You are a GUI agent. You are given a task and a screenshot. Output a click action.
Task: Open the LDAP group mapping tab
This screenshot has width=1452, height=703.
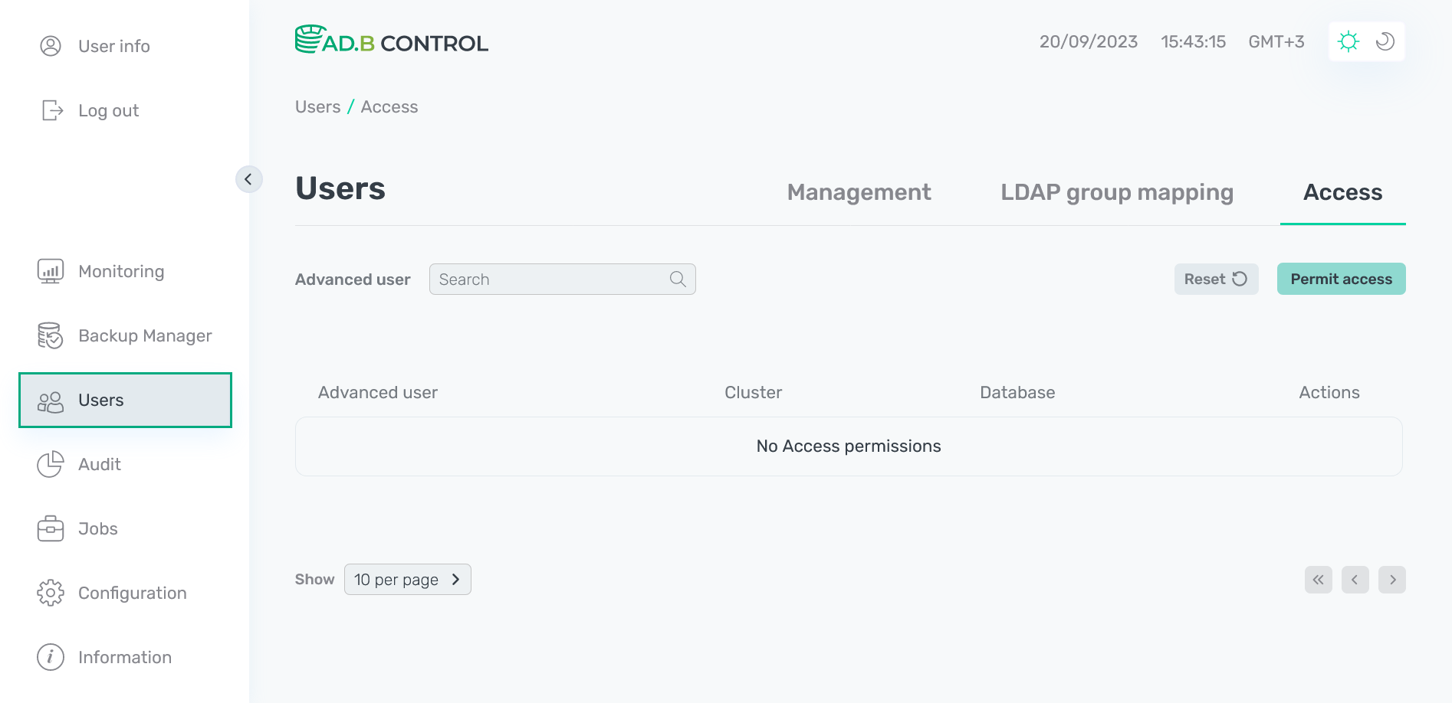coord(1116,192)
